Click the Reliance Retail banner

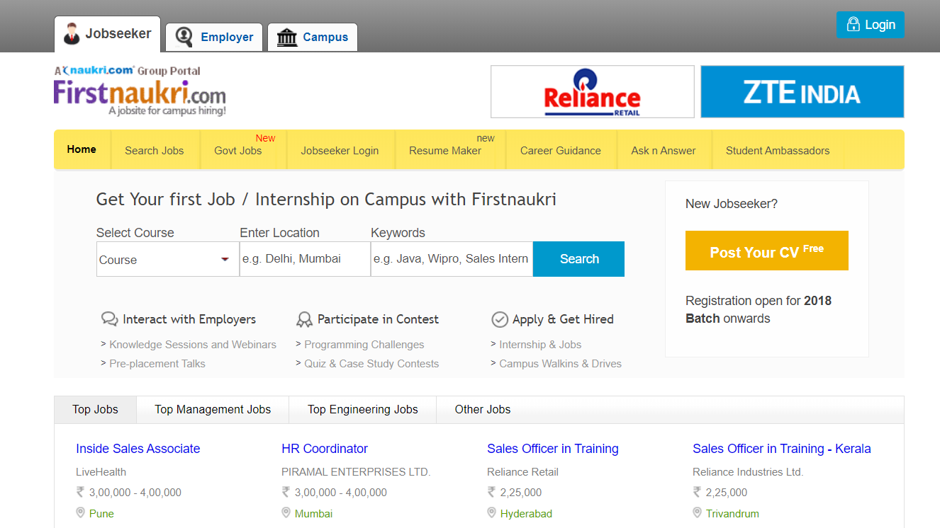point(593,91)
